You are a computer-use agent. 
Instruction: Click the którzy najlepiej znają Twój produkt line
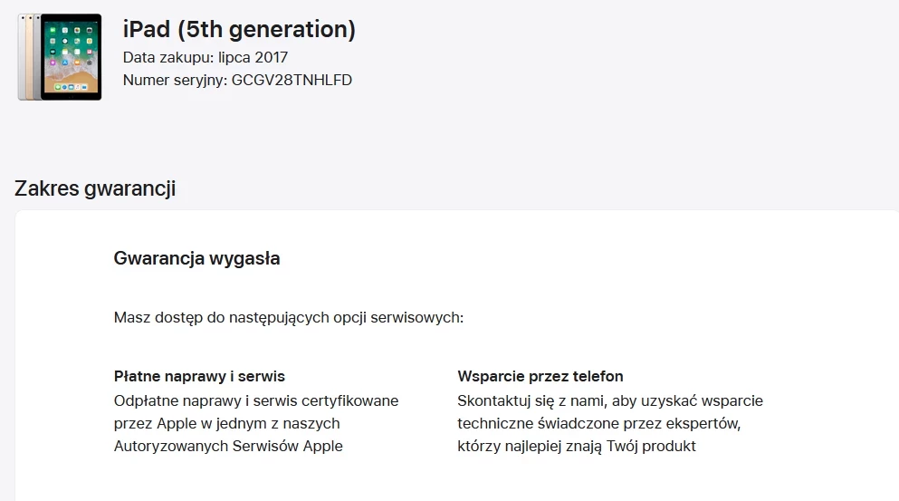tap(577, 446)
